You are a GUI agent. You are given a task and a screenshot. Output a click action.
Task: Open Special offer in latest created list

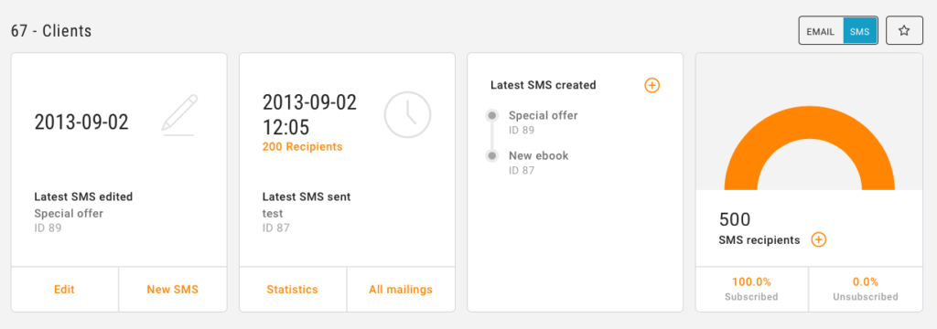pos(544,115)
